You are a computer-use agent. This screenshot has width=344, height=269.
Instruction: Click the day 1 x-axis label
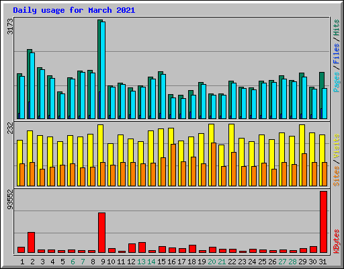(22, 262)
